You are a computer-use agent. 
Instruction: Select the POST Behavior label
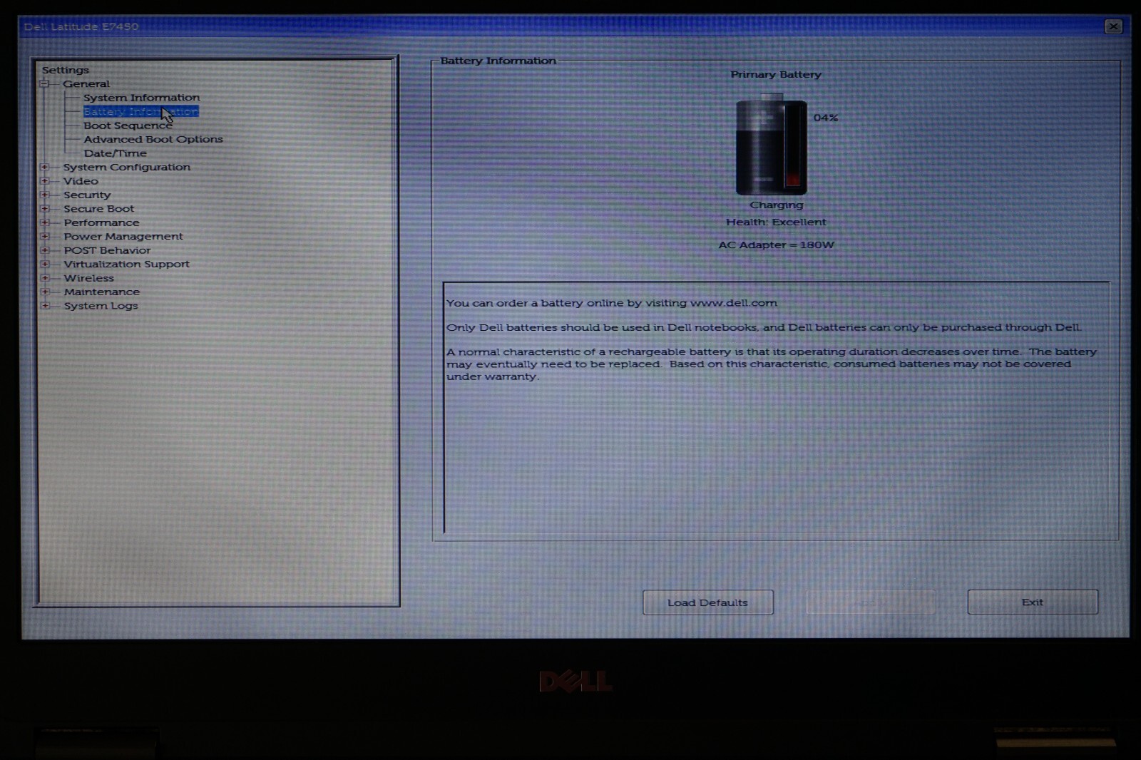tap(107, 250)
